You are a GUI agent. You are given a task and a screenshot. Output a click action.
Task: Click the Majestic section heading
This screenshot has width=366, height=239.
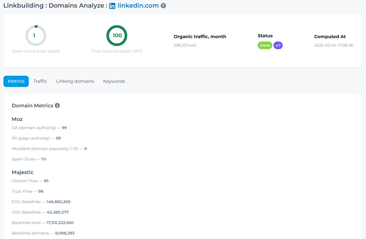click(23, 172)
